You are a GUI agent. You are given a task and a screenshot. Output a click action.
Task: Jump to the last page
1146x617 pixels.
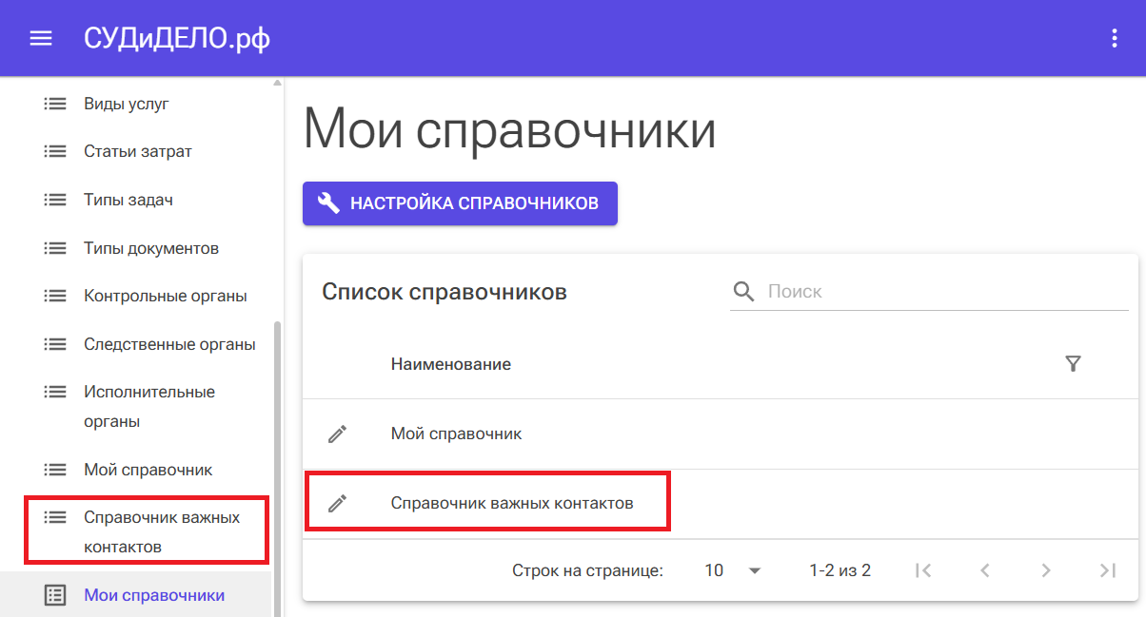tap(1107, 570)
